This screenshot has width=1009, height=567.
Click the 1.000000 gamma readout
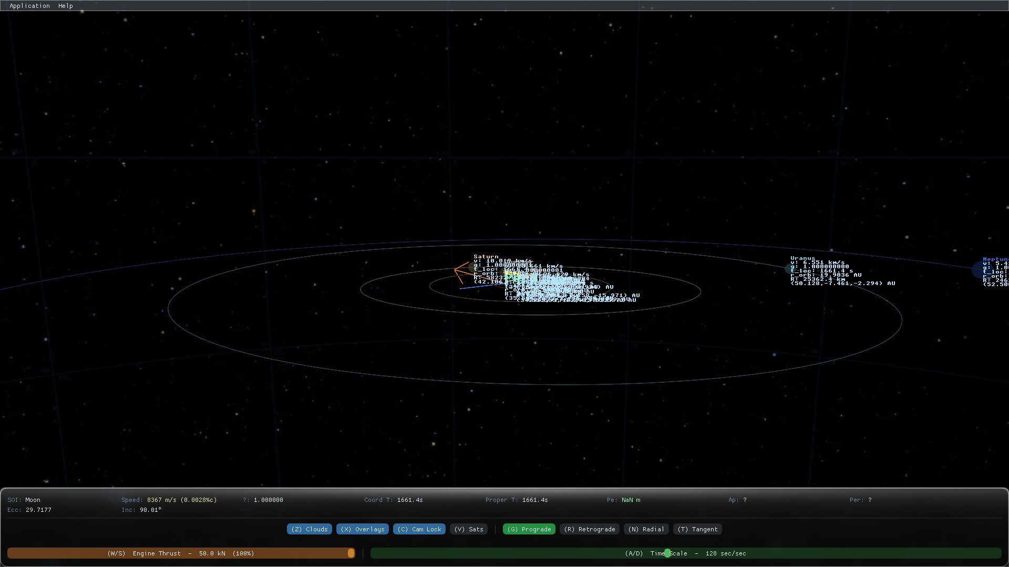[x=263, y=500]
